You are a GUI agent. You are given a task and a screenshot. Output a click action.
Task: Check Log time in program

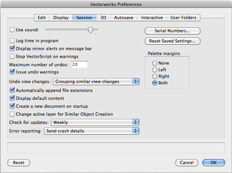[13, 41]
